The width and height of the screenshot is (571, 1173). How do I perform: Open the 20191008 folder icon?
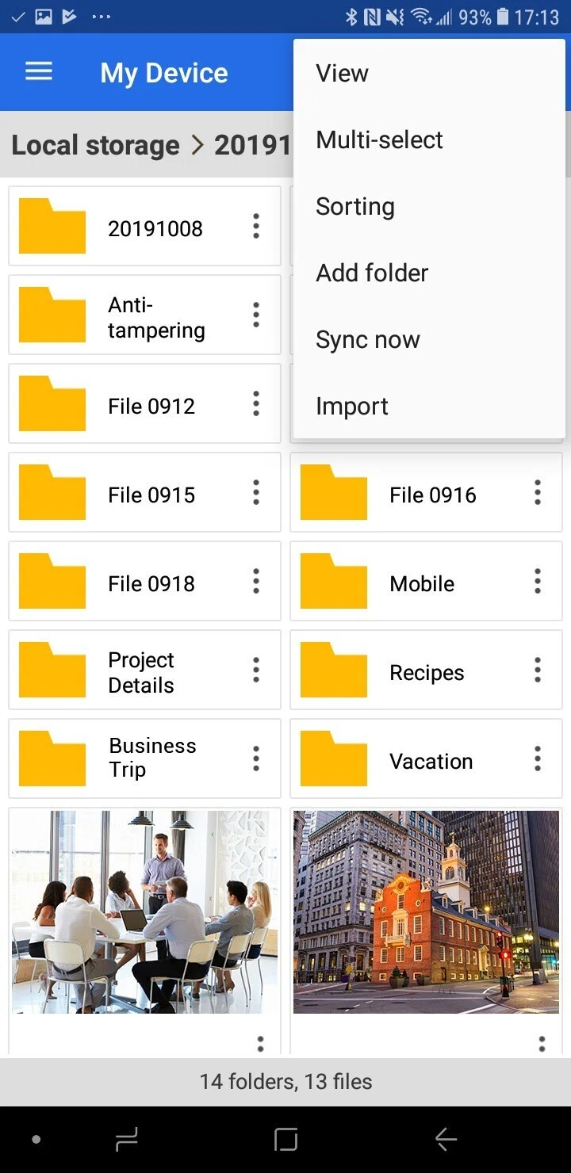(x=52, y=226)
